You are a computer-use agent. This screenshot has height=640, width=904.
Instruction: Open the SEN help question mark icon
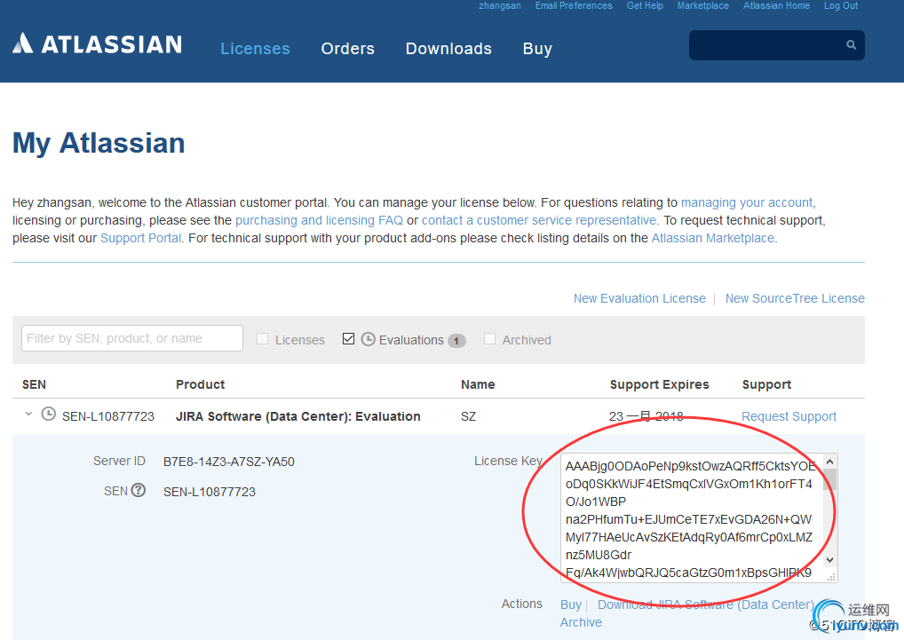click(139, 490)
